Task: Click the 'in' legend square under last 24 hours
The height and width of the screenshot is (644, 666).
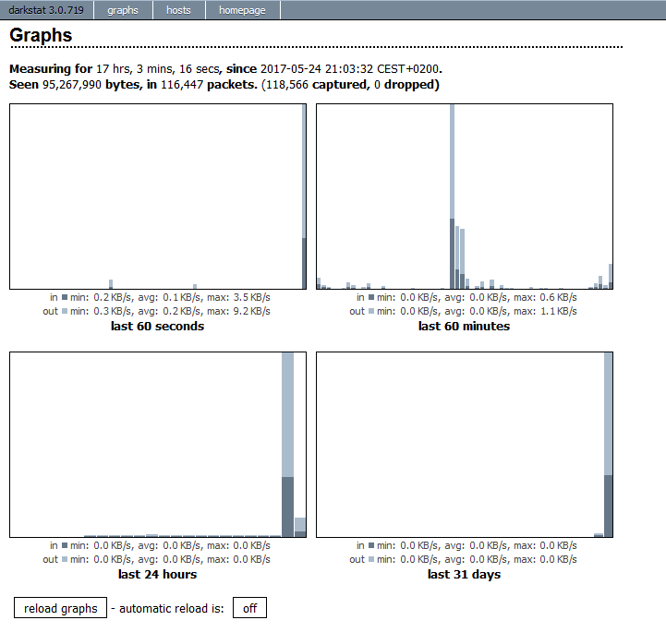Action: pos(65,546)
